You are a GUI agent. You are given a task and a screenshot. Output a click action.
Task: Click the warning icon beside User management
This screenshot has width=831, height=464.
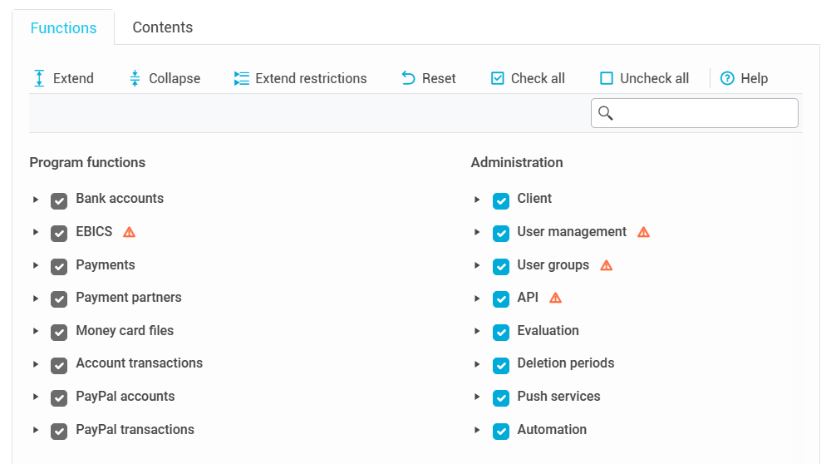(643, 232)
